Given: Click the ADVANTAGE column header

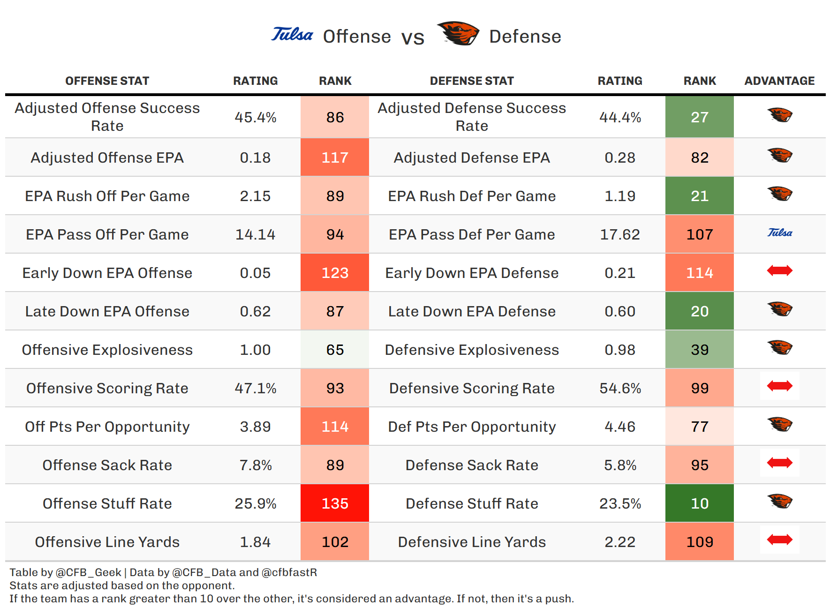Looking at the screenshot, I should pos(779,81).
